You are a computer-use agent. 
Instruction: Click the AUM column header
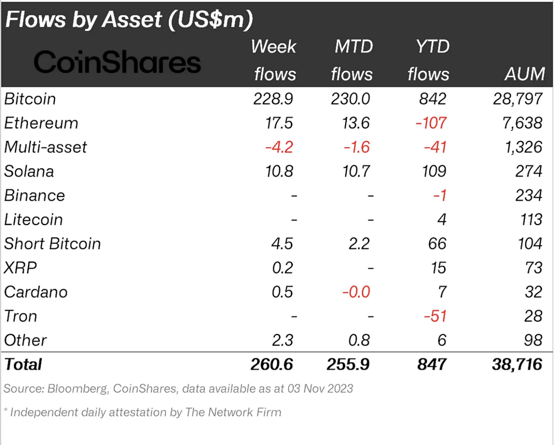coord(525,74)
